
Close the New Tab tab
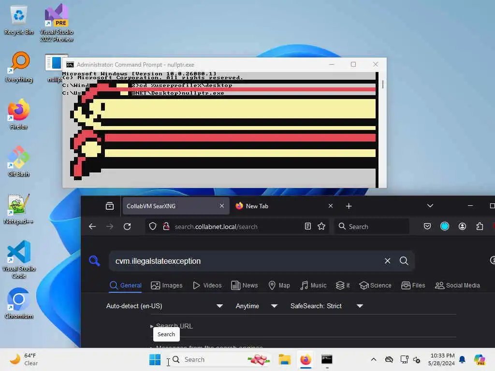(330, 206)
